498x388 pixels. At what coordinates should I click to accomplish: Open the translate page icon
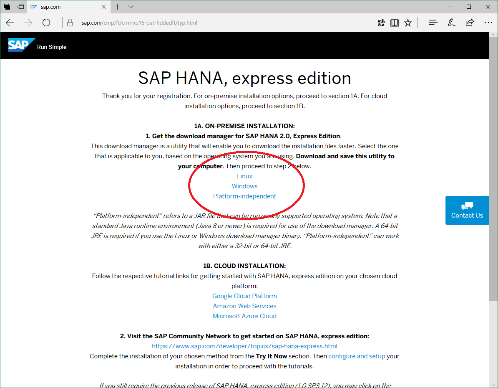[x=381, y=23]
